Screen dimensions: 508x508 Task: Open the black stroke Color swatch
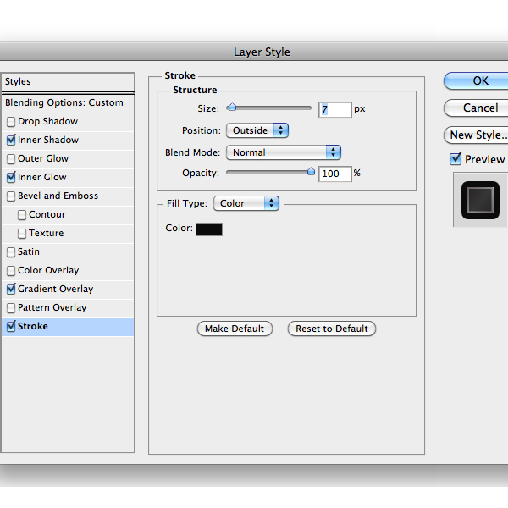209,229
